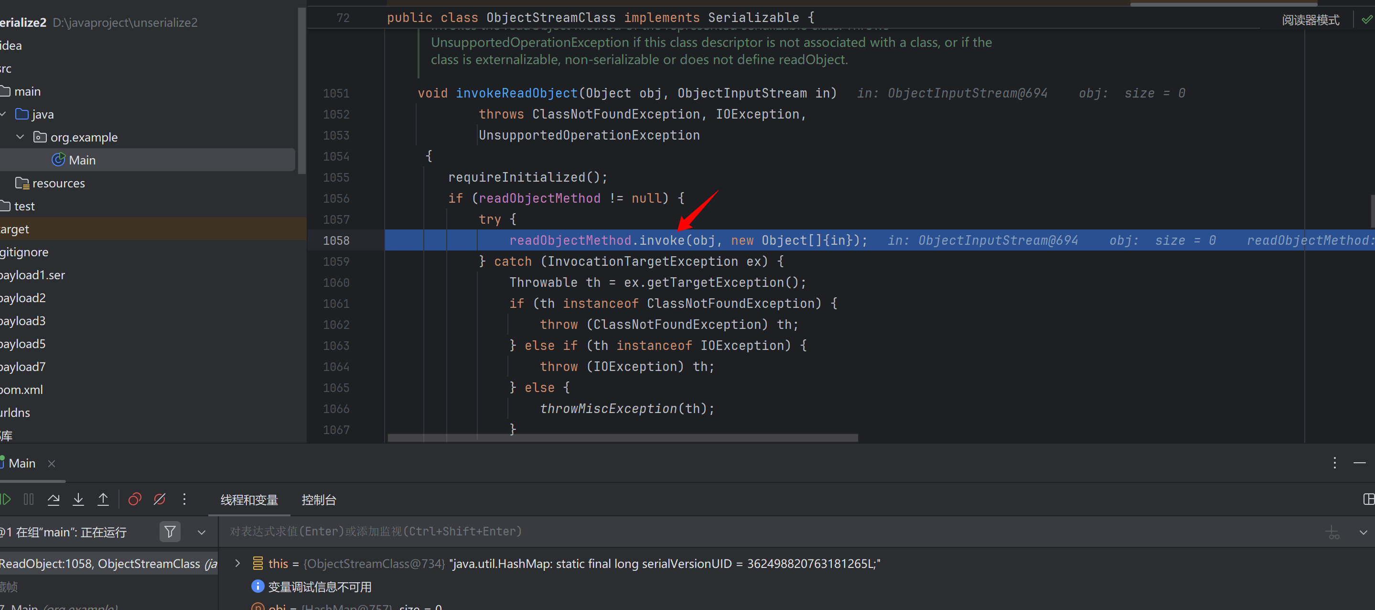The image size is (1375, 610).
Task: Select the Main class in project tree
Action: [82, 160]
